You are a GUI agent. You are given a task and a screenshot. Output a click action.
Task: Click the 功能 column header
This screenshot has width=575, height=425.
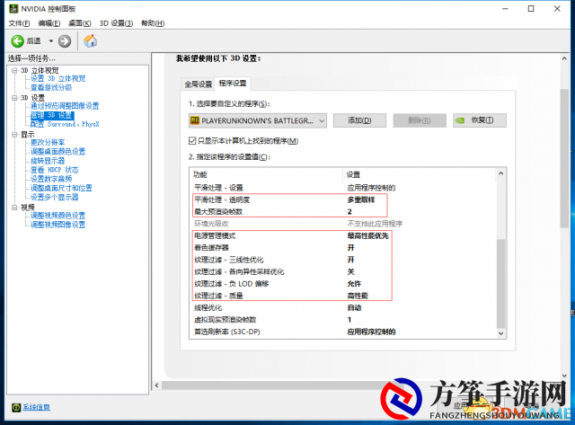click(266, 175)
